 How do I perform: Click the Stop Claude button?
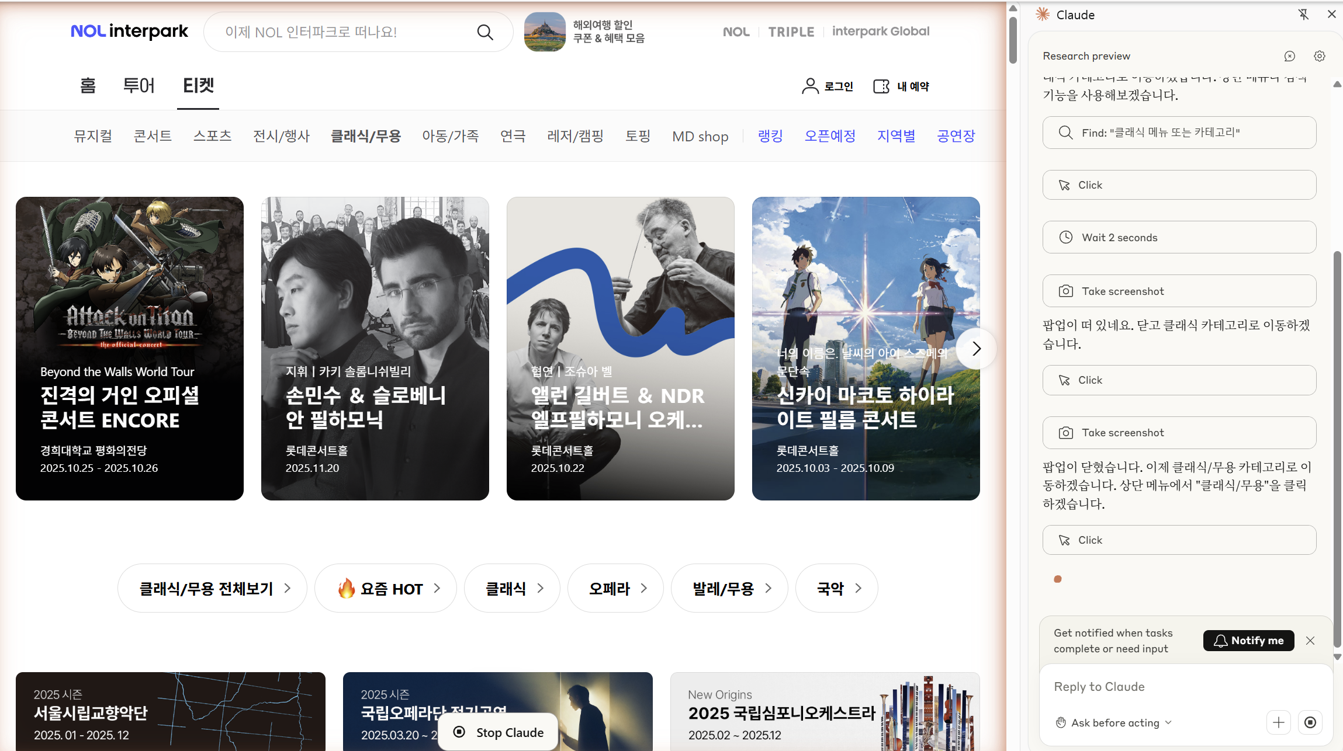pos(500,732)
